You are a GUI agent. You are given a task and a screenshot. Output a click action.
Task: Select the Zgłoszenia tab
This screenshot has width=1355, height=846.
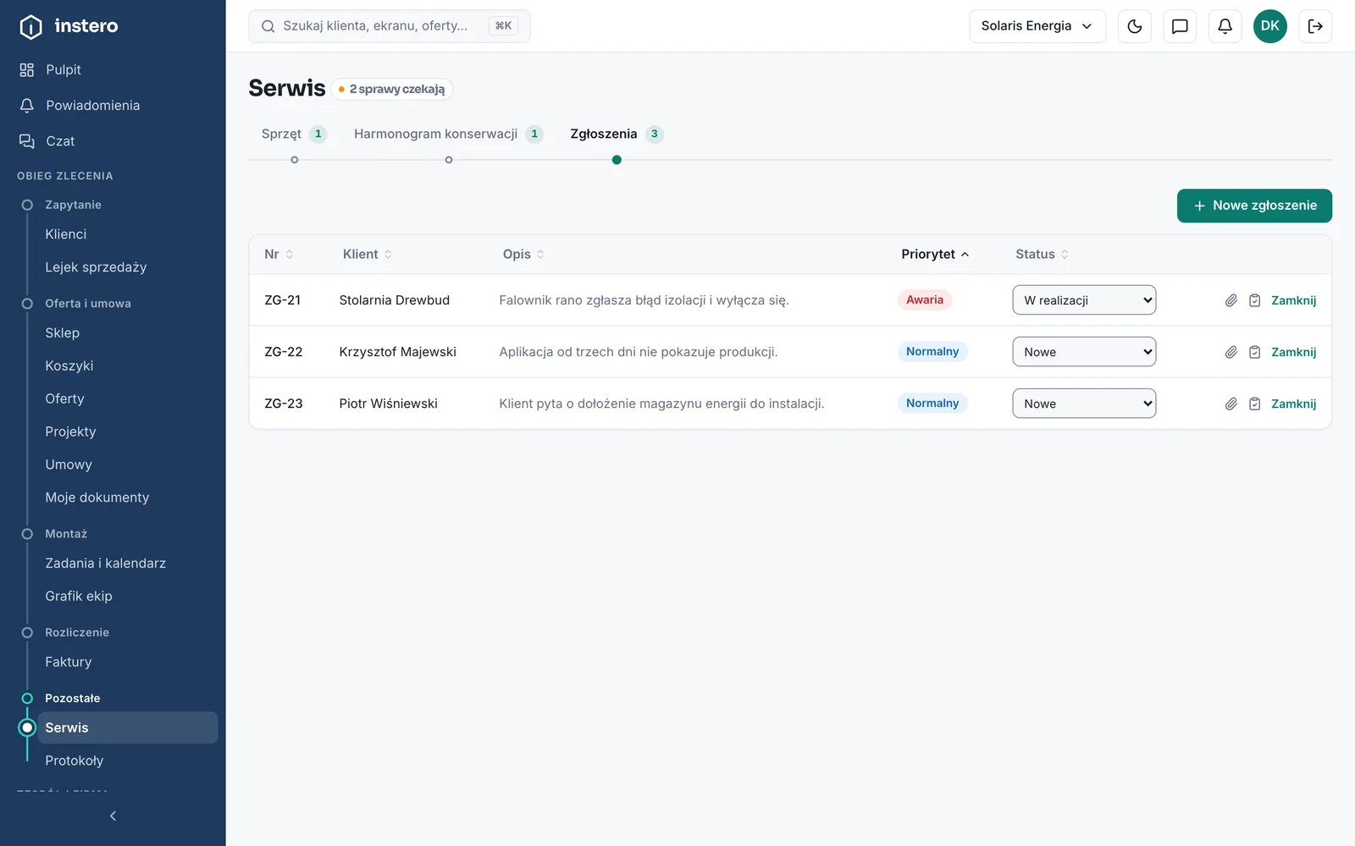(617, 134)
